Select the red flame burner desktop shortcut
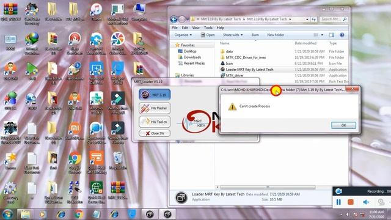Viewport: 391px width, 220px height. click(x=75, y=43)
